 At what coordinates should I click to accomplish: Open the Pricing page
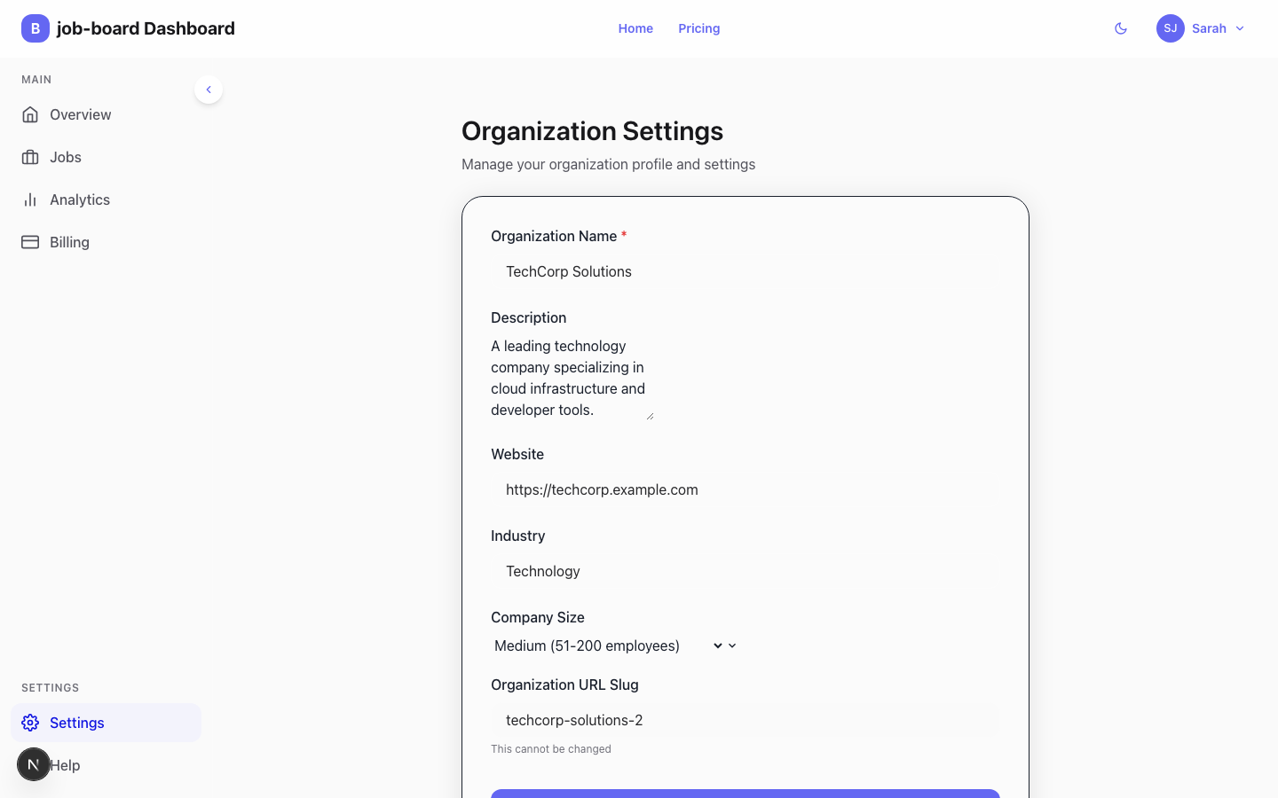tap(699, 28)
